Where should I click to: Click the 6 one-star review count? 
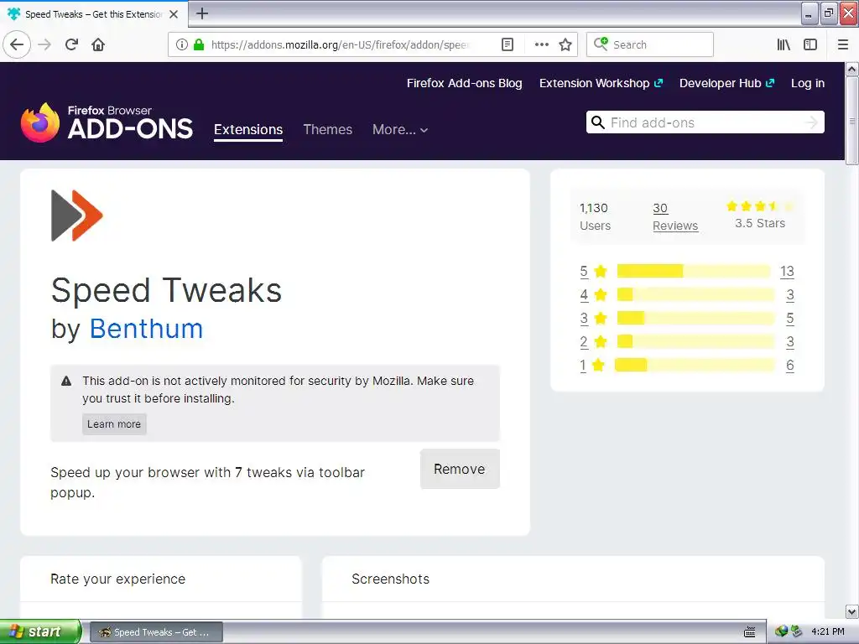[x=789, y=366]
